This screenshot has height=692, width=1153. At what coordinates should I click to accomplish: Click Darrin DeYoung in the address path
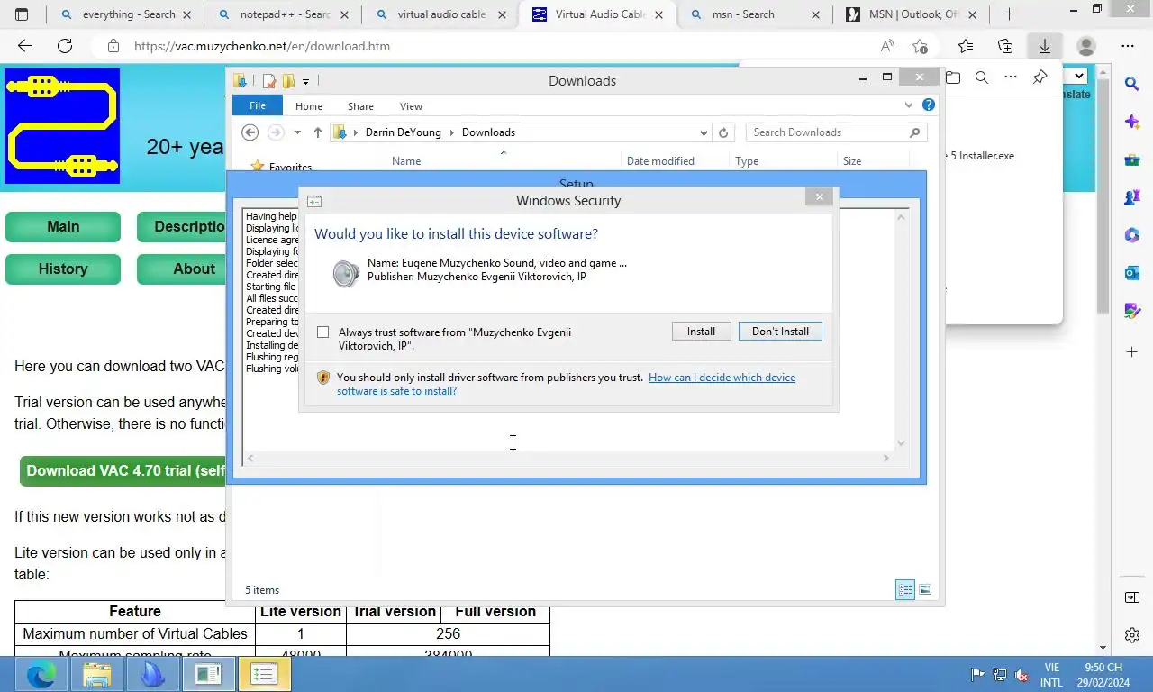[x=404, y=132]
